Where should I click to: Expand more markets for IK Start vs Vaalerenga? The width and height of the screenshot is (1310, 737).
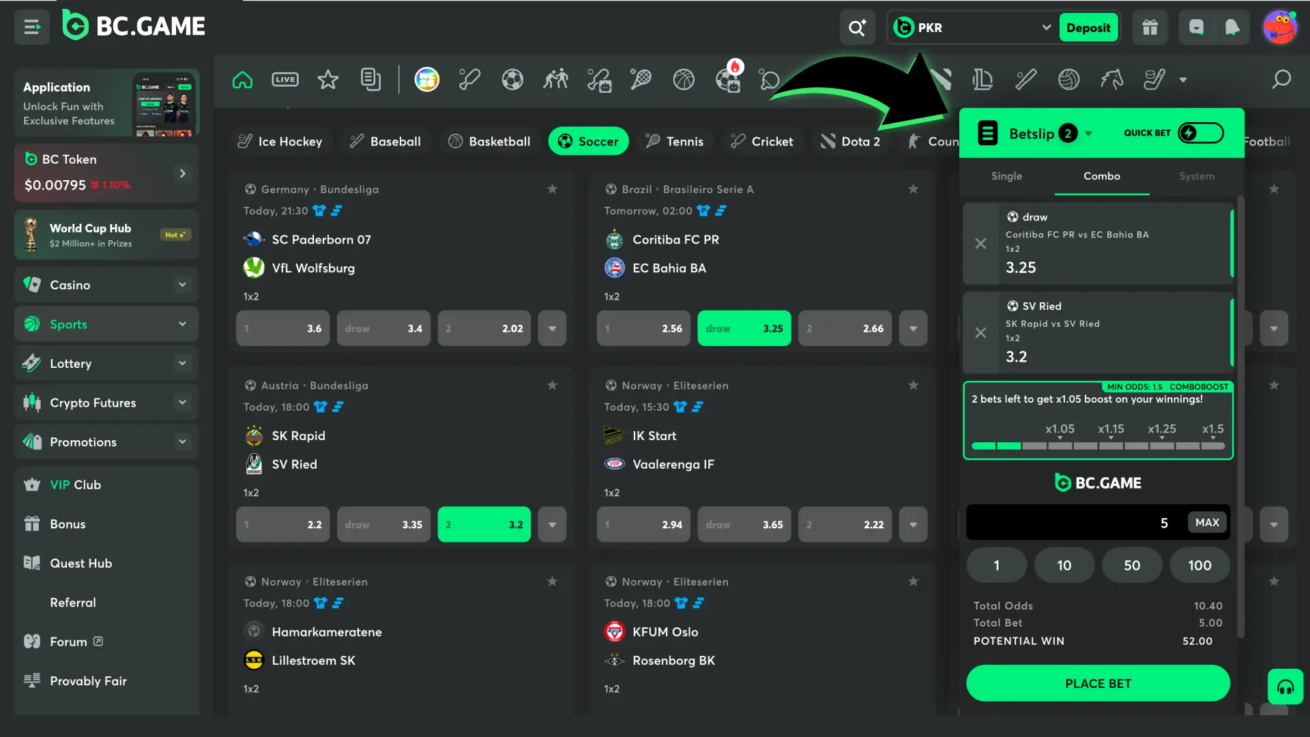pos(913,525)
